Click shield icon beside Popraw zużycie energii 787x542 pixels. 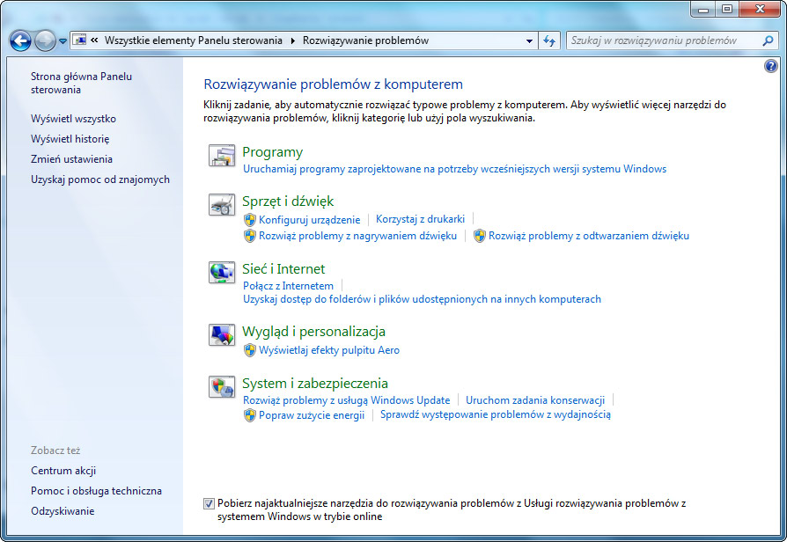[249, 415]
